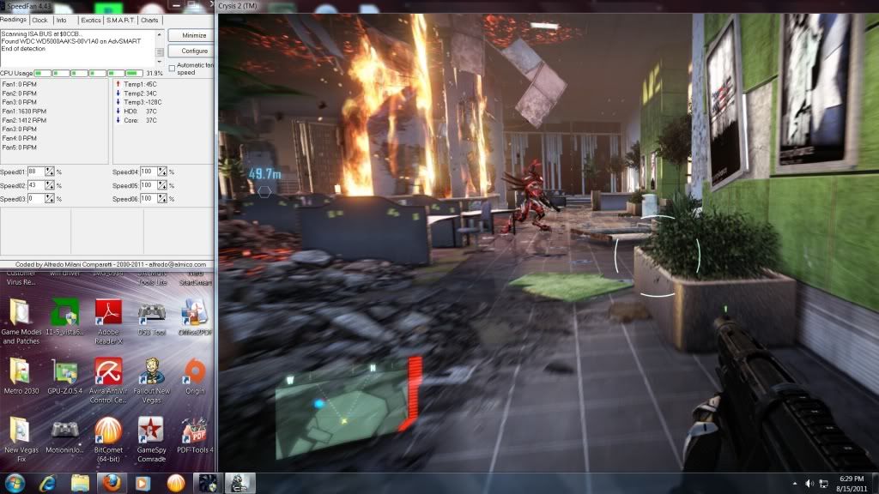Select the Fan2: 1412 RPM reading

(24, 120)
